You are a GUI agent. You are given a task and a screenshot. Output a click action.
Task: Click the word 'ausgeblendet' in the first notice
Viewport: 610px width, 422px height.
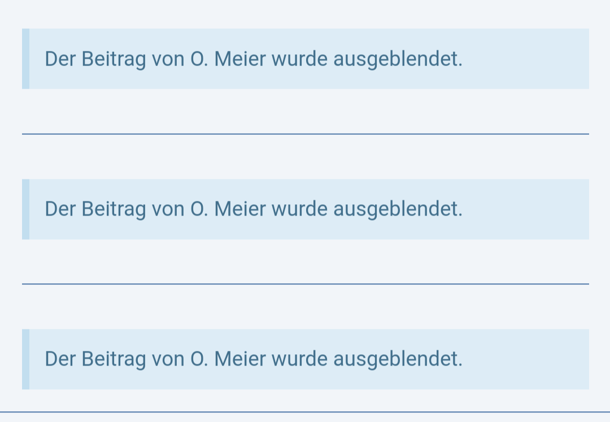(x=397, y=59)
